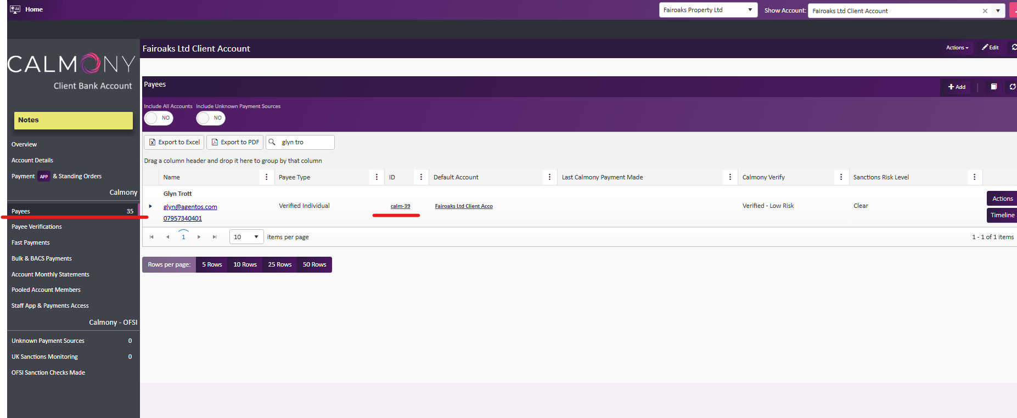Open the items per page dropdown

(x=246, y=237)
